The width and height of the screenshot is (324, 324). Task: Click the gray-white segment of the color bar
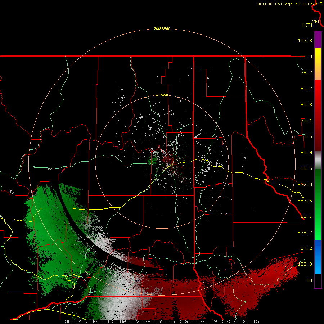[x=318, y=160]
